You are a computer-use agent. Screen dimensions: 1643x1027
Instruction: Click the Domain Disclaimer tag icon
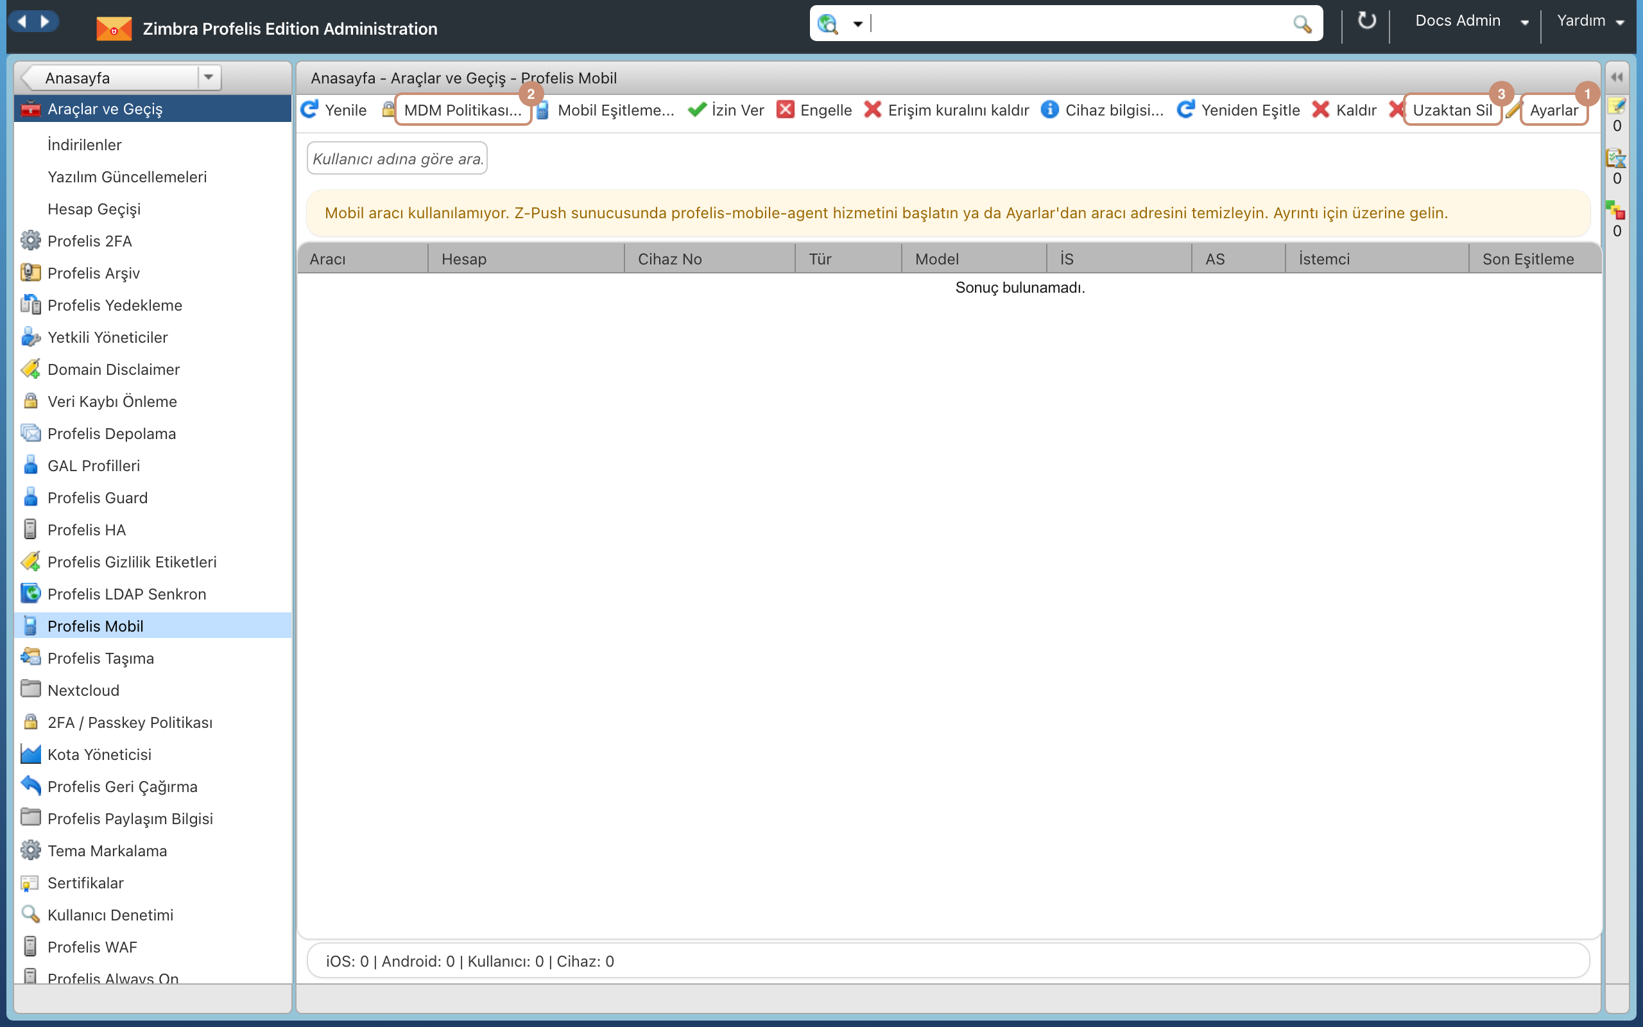30,369
